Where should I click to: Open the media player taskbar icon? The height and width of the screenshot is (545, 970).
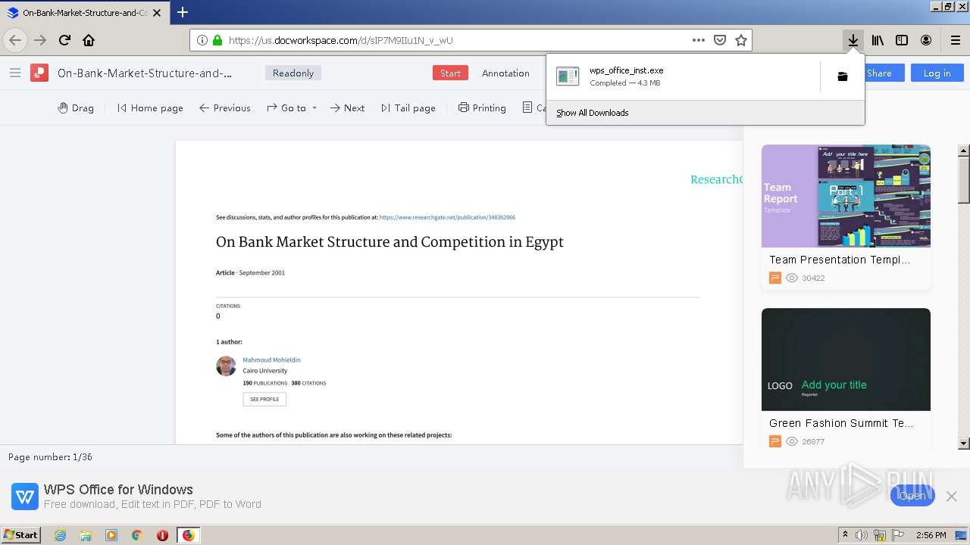click(111, 535)
